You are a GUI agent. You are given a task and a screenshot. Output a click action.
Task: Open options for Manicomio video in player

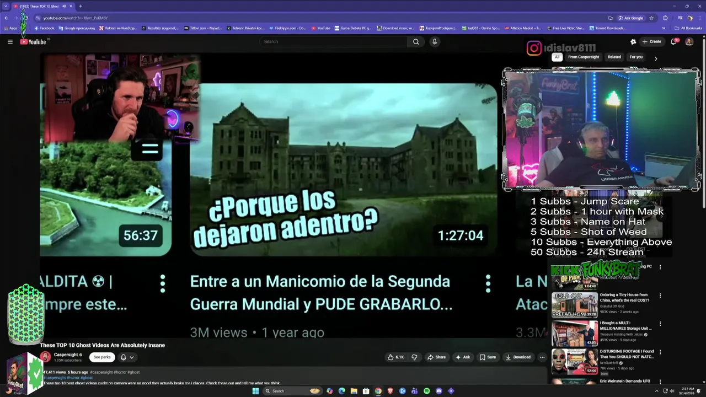pyautogui.click(x=488, y=283)
